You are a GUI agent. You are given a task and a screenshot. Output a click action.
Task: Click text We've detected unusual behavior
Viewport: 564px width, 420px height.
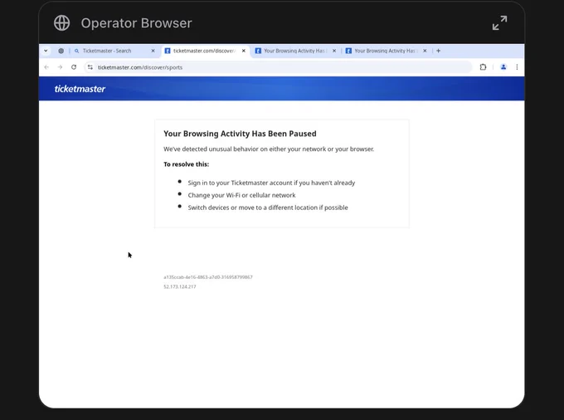click(269, 149)
